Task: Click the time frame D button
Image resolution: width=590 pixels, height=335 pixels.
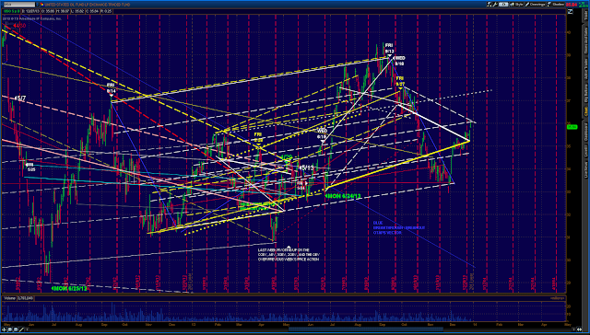Action: pos(503,5)
